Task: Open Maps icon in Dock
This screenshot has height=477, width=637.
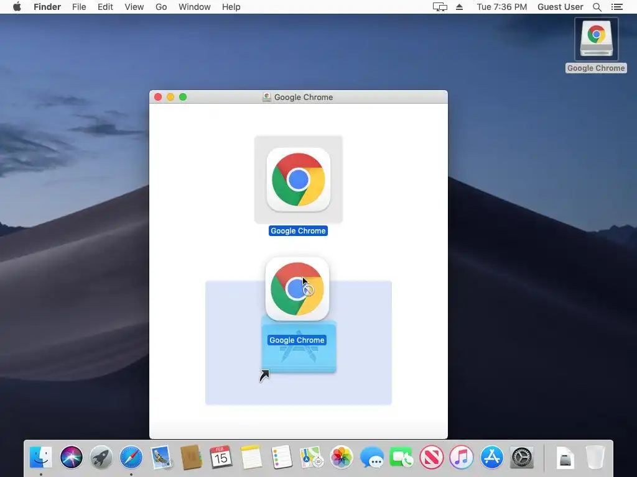Action: tap(311, 457)
